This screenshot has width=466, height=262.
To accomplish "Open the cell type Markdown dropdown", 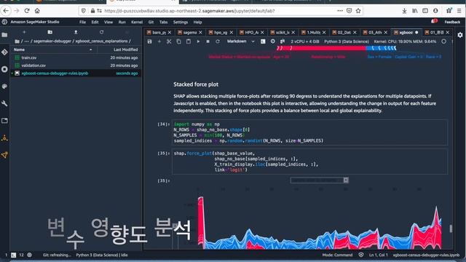I will (x=241, y=41).
